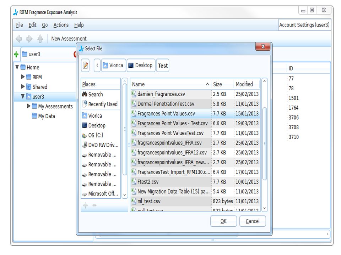Sort files by the Name column header
The width and height of the screenshot is (341, 255).
coord(171,84)
